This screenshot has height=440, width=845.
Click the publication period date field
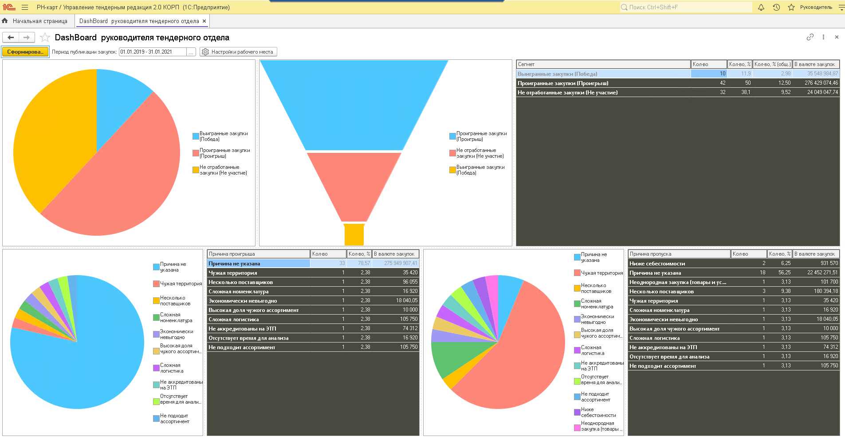(x=152, y=52)
